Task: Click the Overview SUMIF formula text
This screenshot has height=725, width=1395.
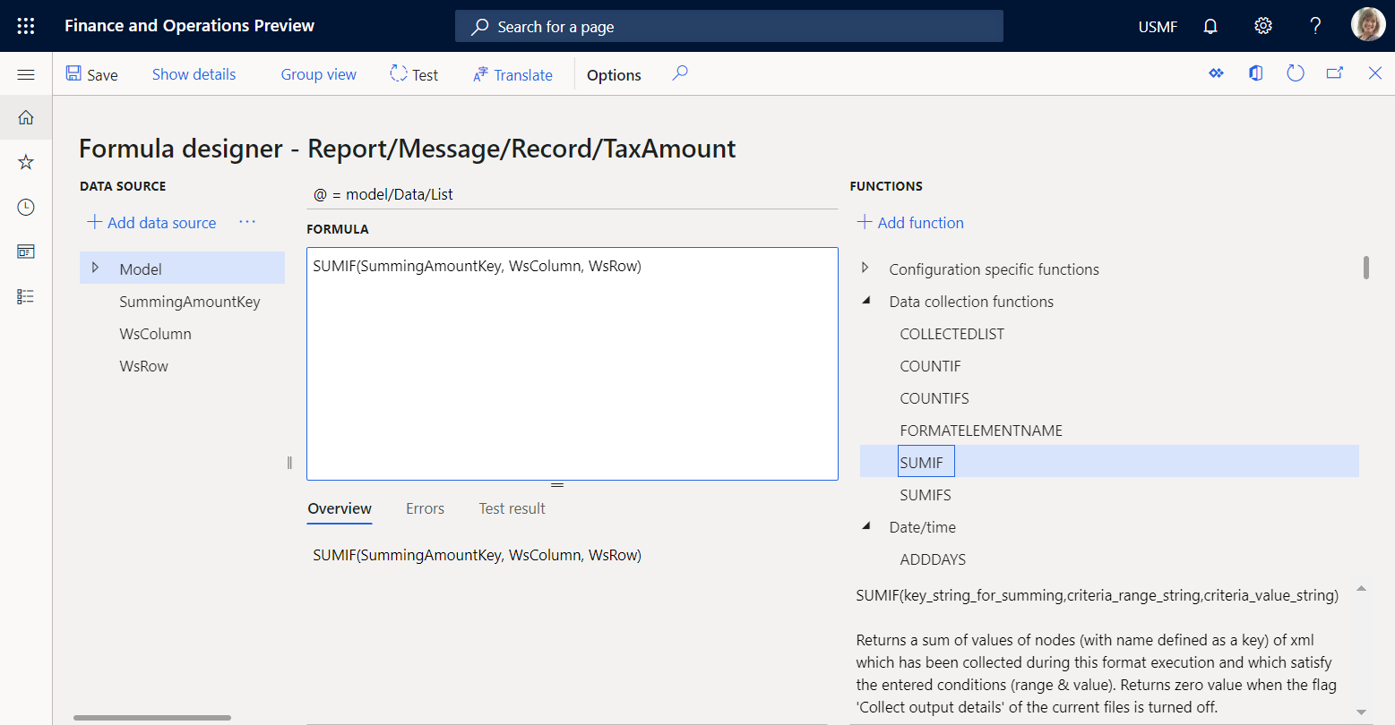Action: [477, 555]
